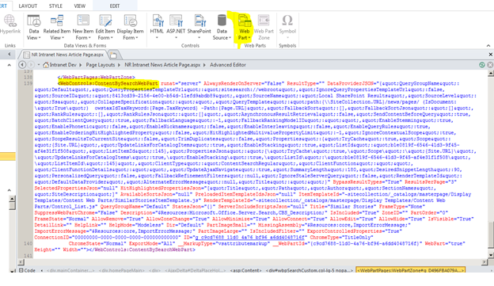Click the stop icon next to refresh

490,65
